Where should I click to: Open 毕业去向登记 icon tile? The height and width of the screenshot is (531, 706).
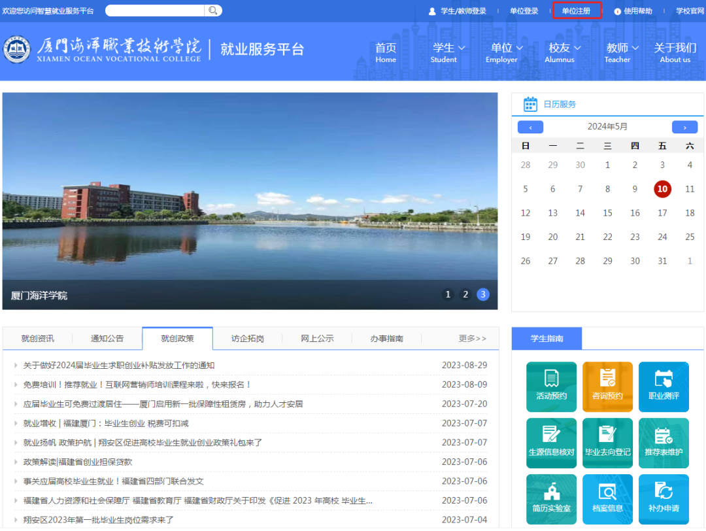pos(607,443)
